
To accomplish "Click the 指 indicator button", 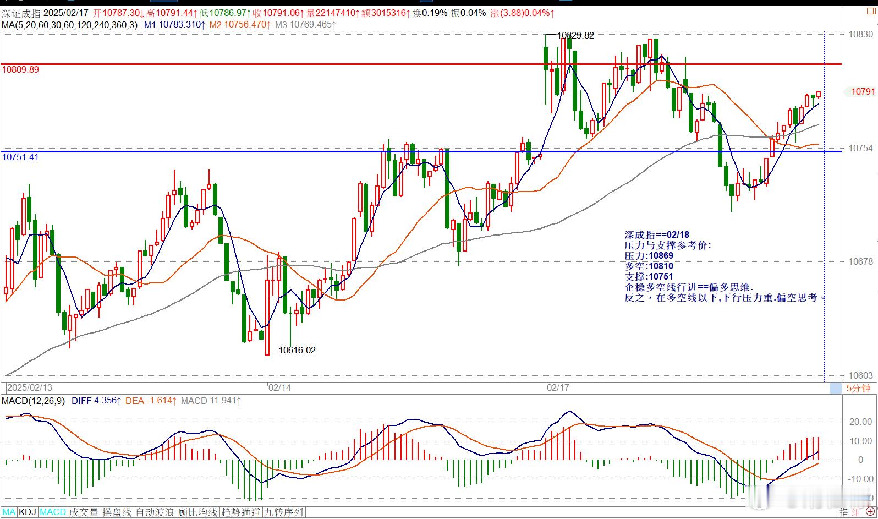I will [843, 512].
